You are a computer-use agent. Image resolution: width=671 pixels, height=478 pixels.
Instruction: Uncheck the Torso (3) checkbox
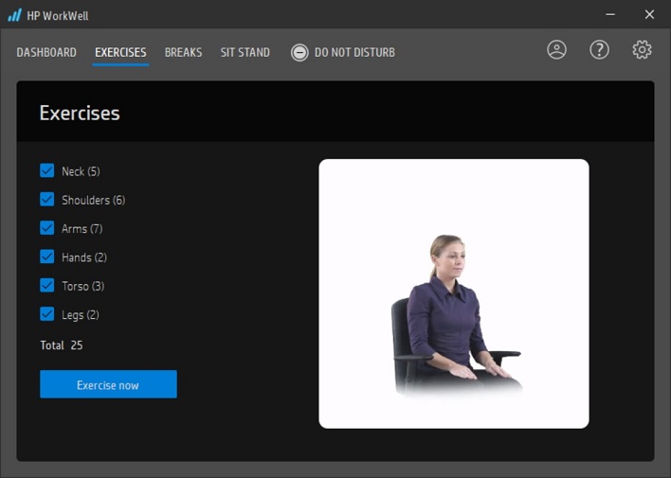pyautogui.click(x=47, y=285)
